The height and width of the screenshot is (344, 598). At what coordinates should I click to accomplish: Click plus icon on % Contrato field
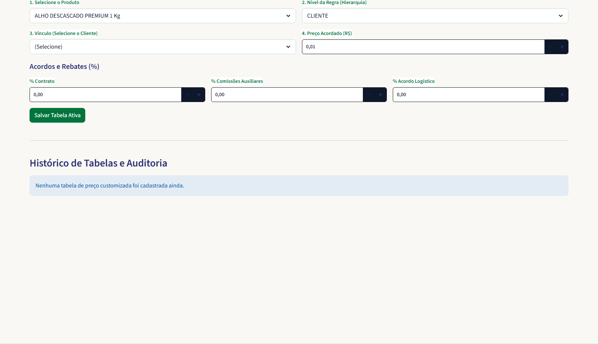[199, 95]
